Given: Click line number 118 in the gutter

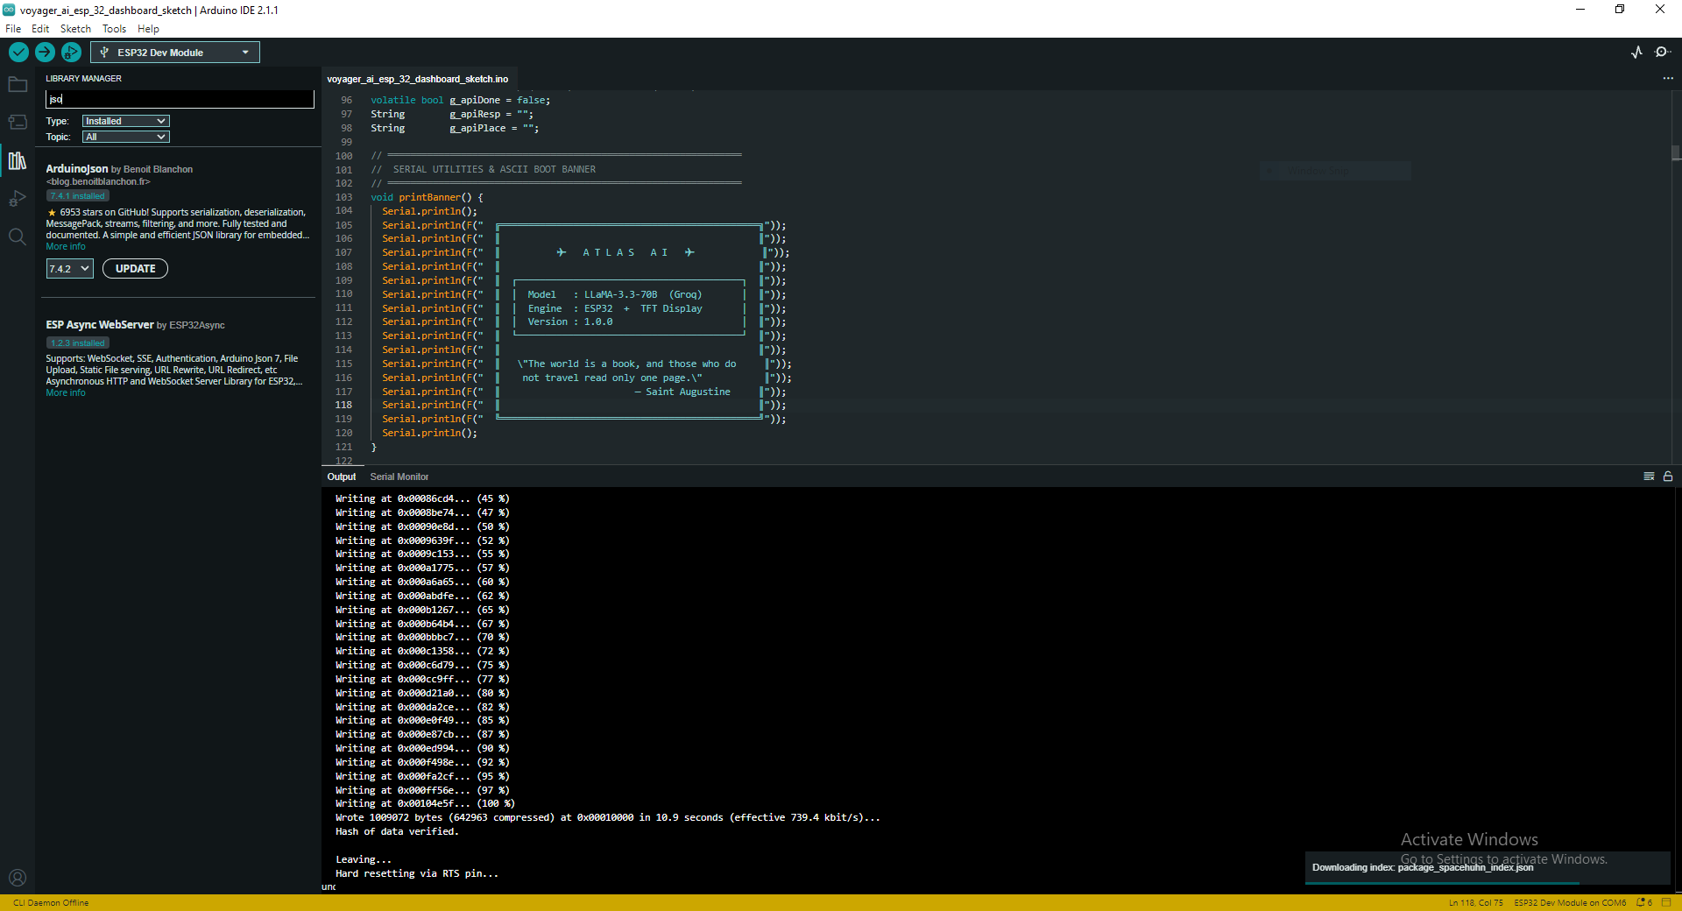Looking at the screenshot, I should (343, 406).
